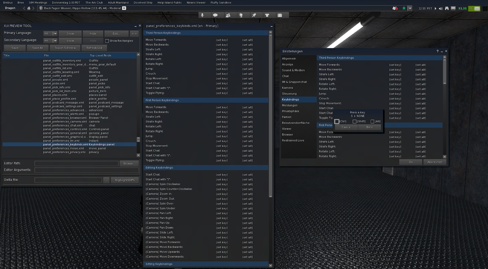Toggle media playback play icon
Viewport: 488px width, 269px height.
[x=436, y=9]
